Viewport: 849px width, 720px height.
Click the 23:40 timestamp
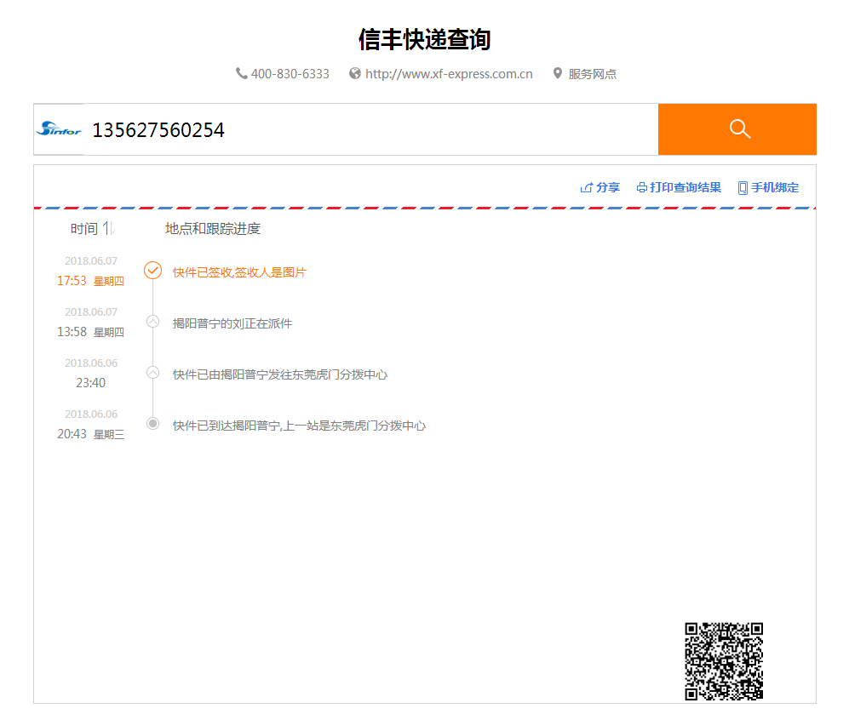(90, 383)
